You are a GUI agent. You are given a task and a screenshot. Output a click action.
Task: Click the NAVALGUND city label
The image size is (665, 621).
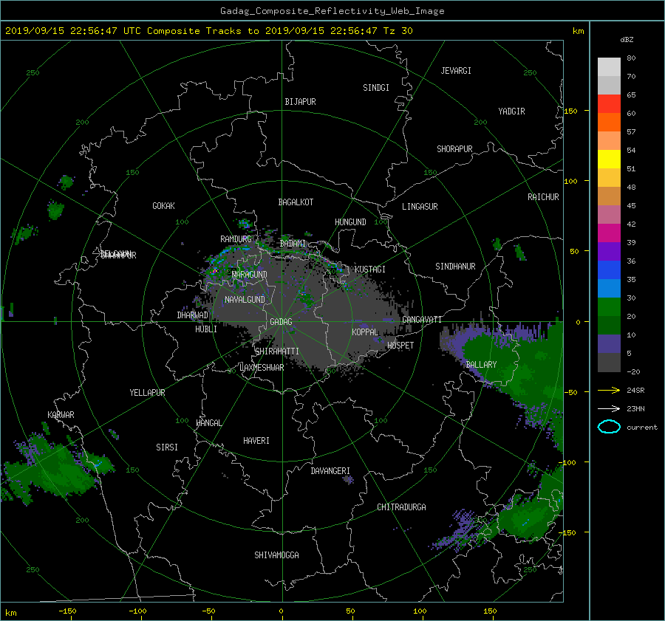(x=245, y=300)
